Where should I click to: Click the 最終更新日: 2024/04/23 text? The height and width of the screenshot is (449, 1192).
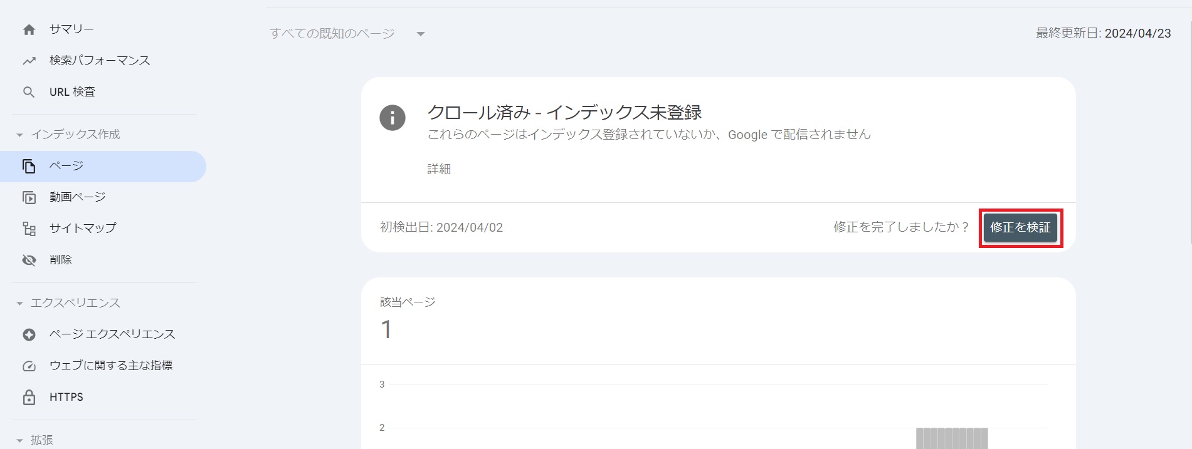(1103, 34)
